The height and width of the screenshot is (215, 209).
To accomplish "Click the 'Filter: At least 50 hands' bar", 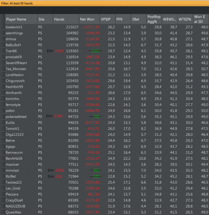I will (104, 3).
